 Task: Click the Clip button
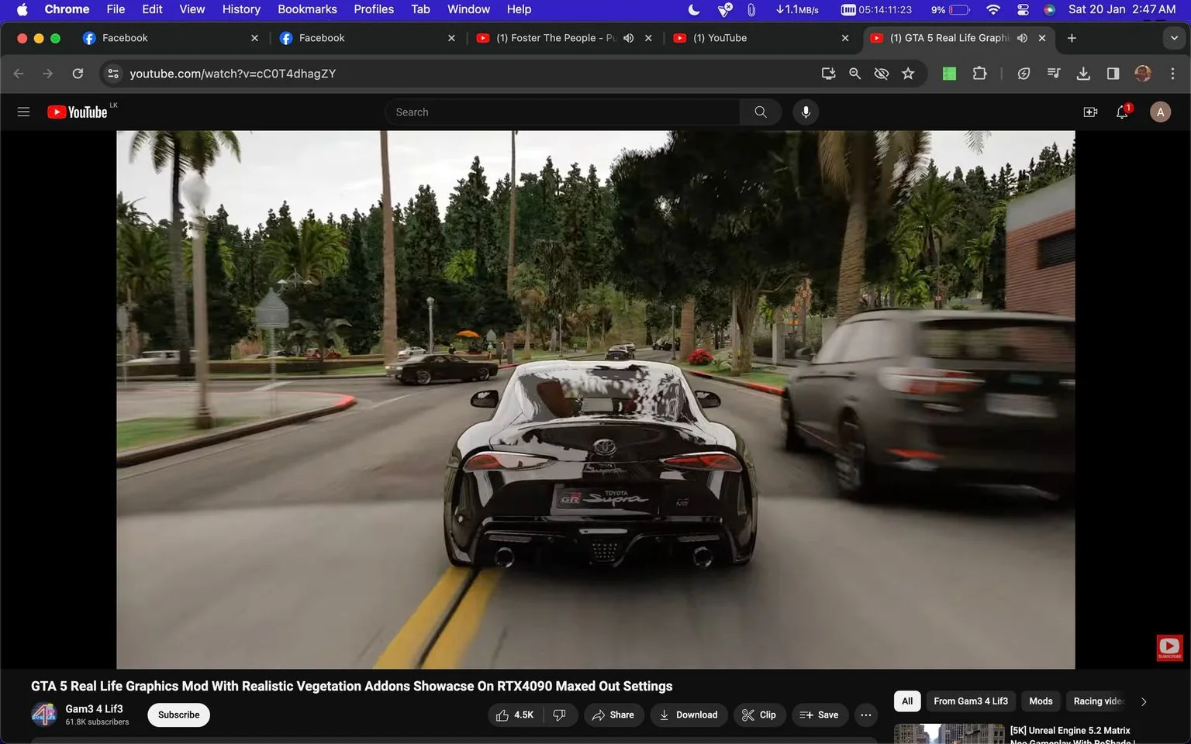759,715
